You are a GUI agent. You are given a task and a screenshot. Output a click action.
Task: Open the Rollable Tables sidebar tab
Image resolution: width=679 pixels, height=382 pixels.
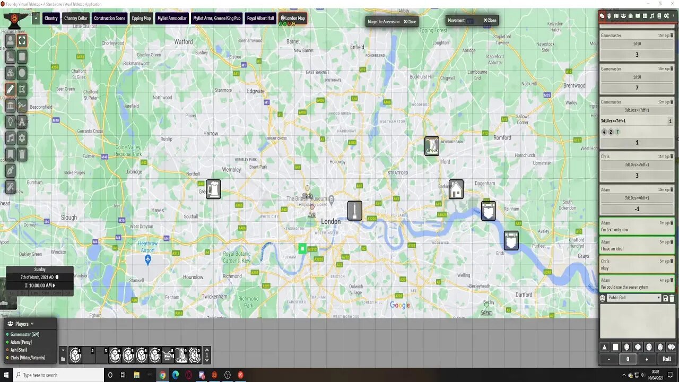644,16
